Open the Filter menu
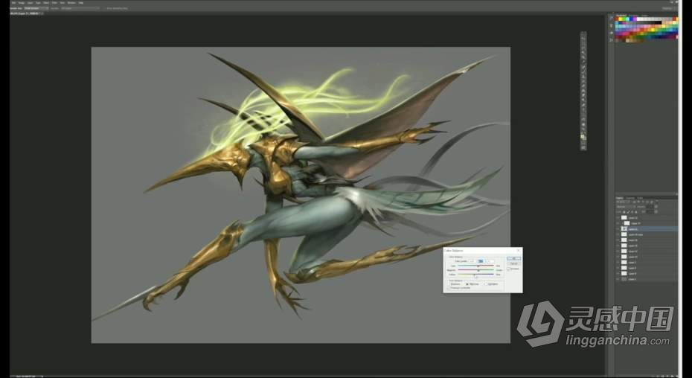This screenshot has height=378, width=692. [x=54, y=3]
